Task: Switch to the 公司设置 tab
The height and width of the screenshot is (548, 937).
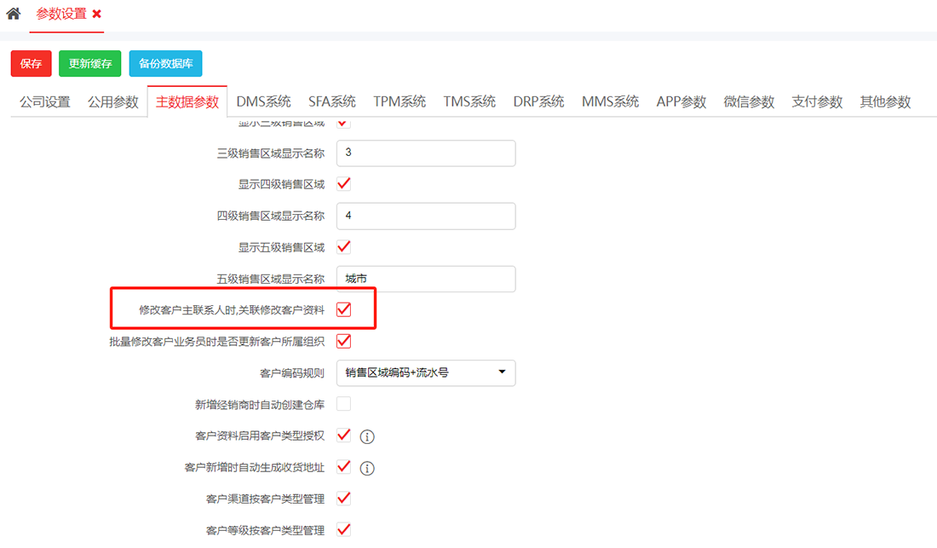Action: [43, 101]
